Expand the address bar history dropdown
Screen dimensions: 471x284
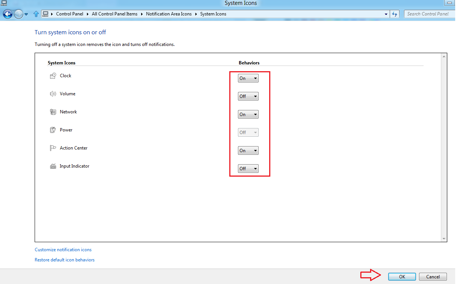386,14
